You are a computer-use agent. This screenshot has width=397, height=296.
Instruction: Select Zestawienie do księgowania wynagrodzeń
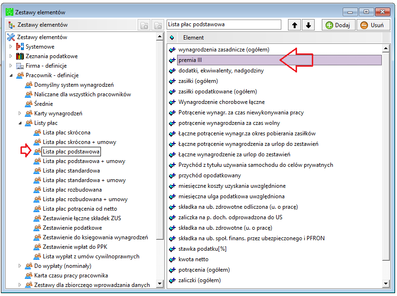96,237
